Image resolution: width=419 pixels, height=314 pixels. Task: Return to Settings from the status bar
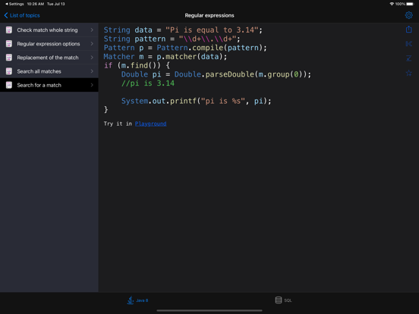[x=14, y=4]
